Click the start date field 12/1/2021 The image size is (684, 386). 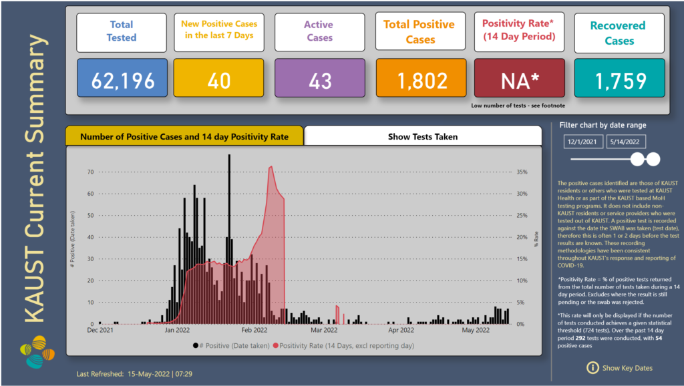pos(584,142)
